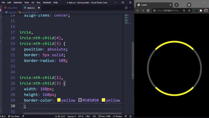Click the editor horizontal scrollbar

pyautogui.click(x=72, y=113)
